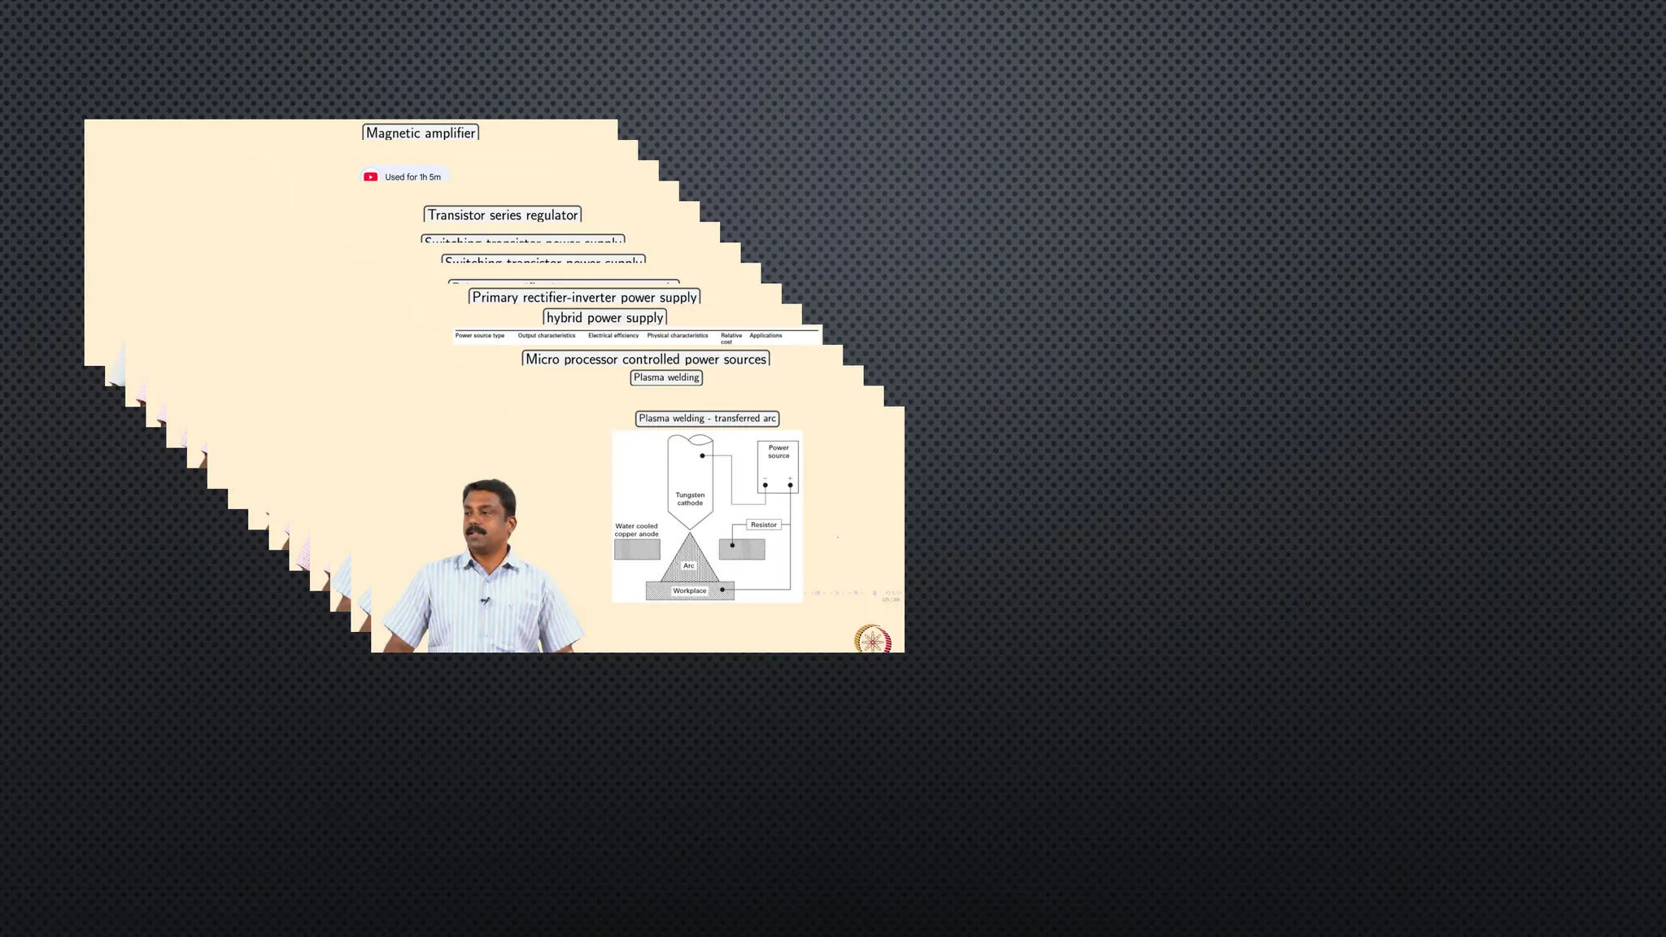
Task: Click the 'Electrical efficiency' column header
Action: click(613, 335)
